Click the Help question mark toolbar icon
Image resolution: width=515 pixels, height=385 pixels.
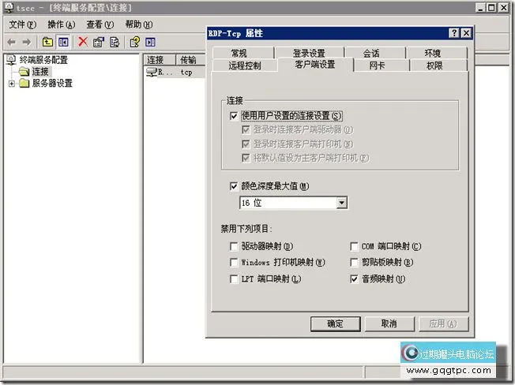(x=134, y=42)
